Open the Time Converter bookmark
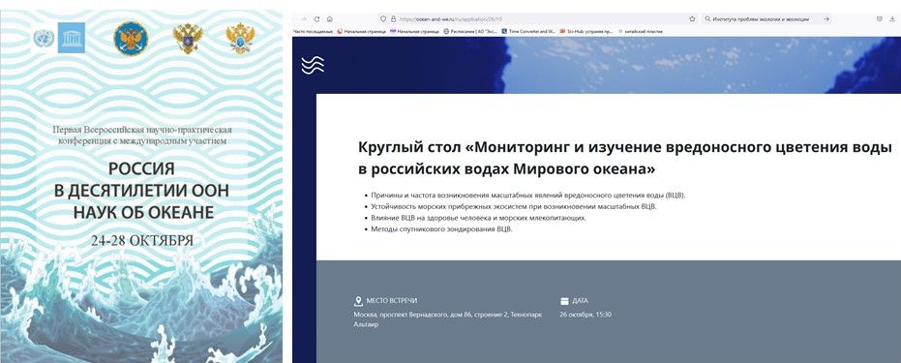 [528, 31]
